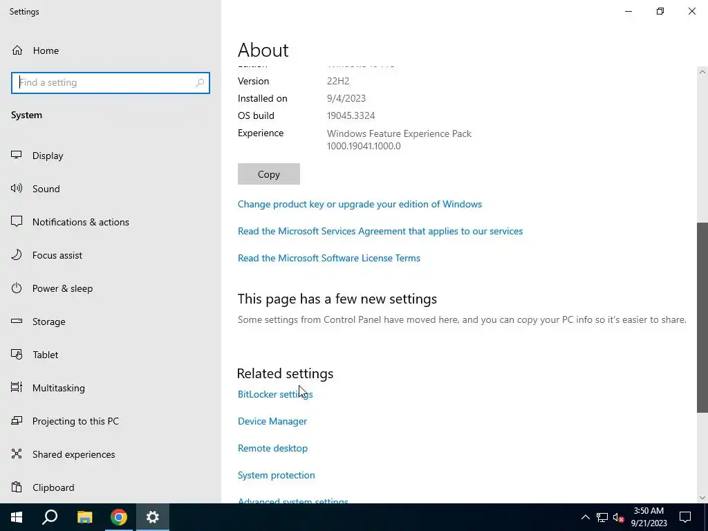Read the Microsoft Services Agreement link
The height and width of the screenshot is (531, 708).
coord(380,231)
